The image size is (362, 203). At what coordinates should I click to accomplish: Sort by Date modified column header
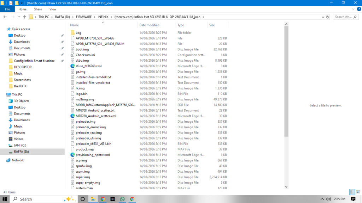tap(149, 25)
